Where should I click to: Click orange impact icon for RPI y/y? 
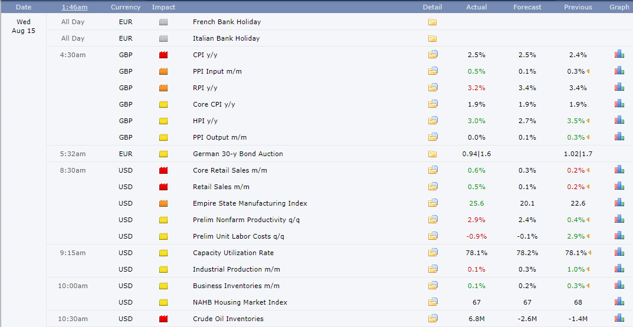tap(163, 88)
